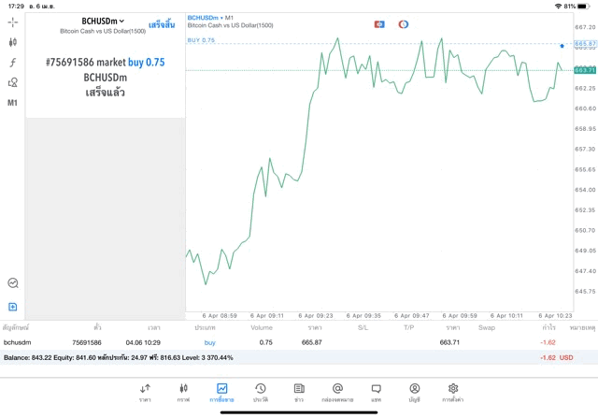Click the เวลา time column header

[154, 327]
